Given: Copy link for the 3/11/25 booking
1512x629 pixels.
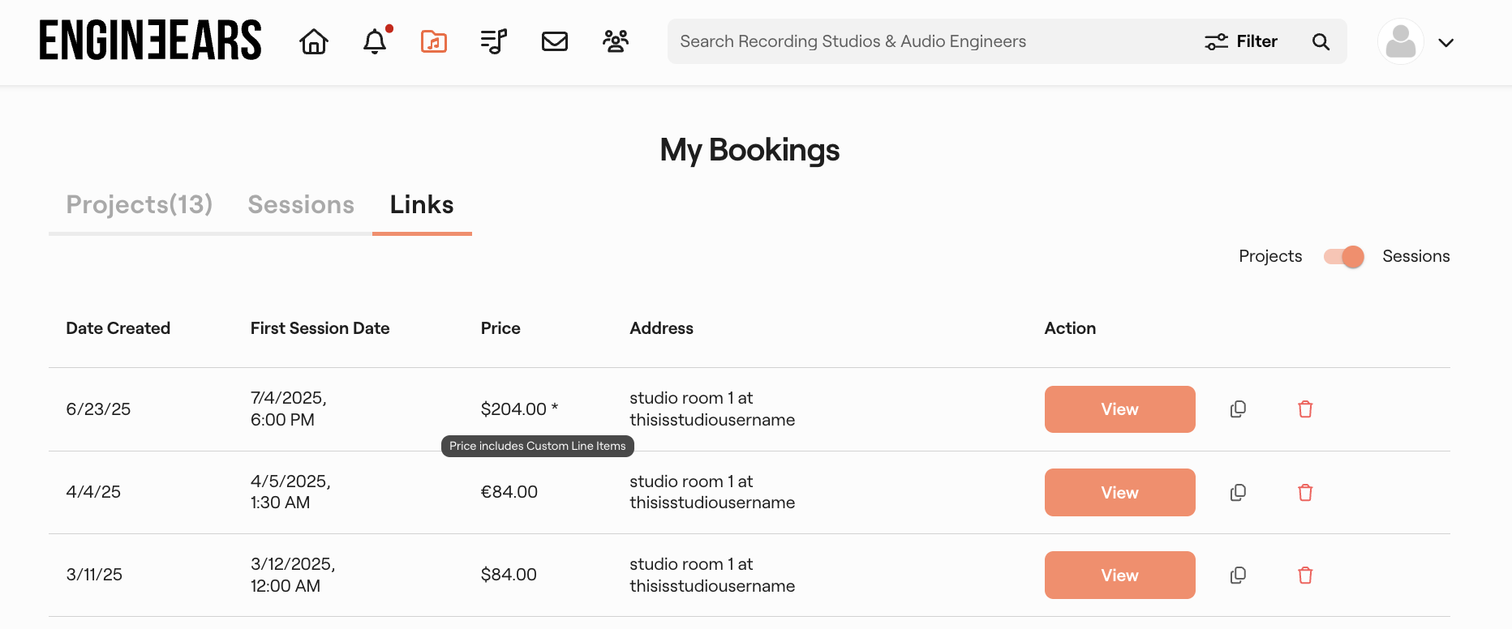Looking at the screenshot, I should click(1238, 576).
